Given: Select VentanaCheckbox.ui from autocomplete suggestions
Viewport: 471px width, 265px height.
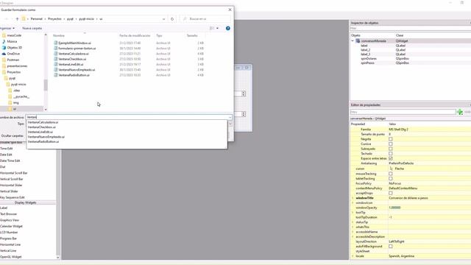Looking at the screenshot, I should coord(42,127).
